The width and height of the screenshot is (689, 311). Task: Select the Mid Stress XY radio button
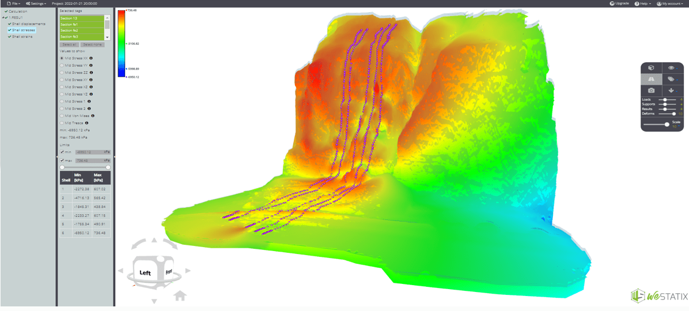click(x=62, y=79)
